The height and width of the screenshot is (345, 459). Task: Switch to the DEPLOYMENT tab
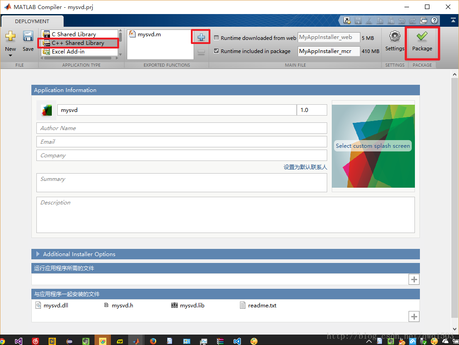click(32, 21)
